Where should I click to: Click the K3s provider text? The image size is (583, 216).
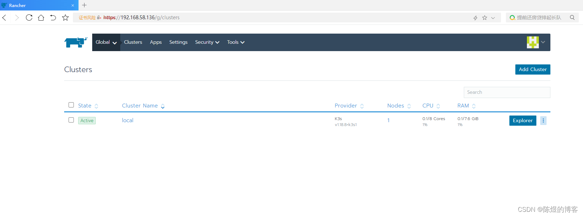pos(338,119)
